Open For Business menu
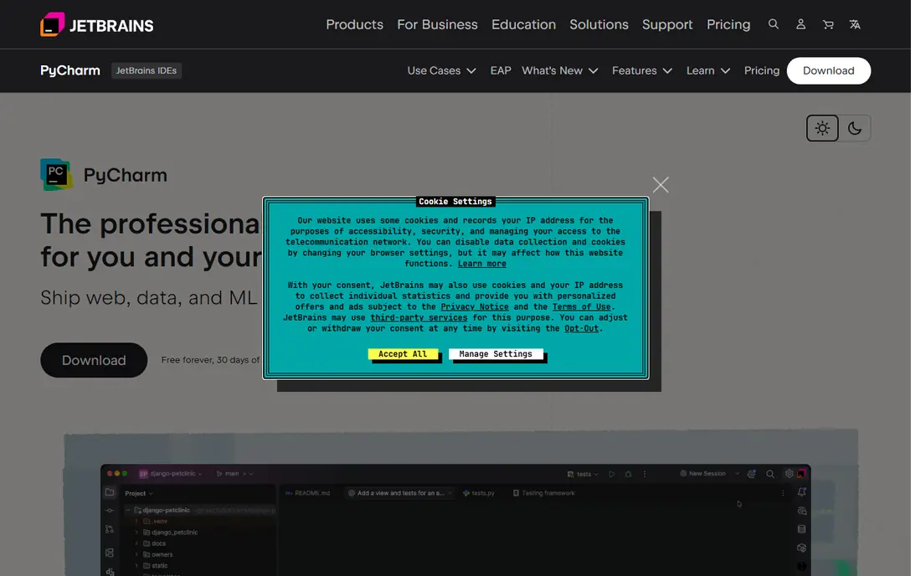Viewport: 921px width, 576px height. click(x=437, y=24)
